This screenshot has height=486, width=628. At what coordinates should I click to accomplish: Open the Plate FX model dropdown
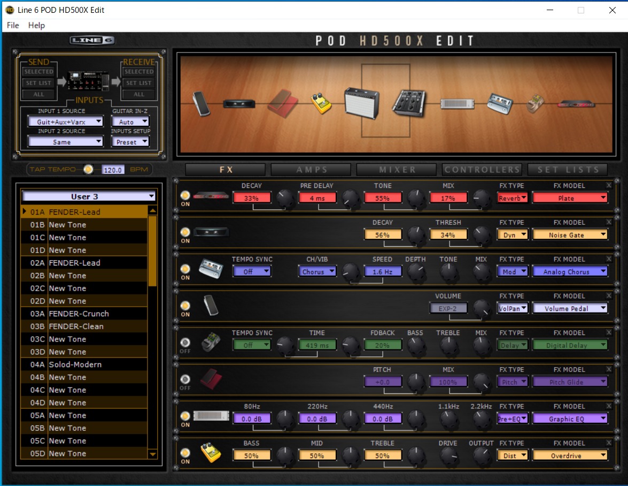pyautogui.click(x=570, y=198)
